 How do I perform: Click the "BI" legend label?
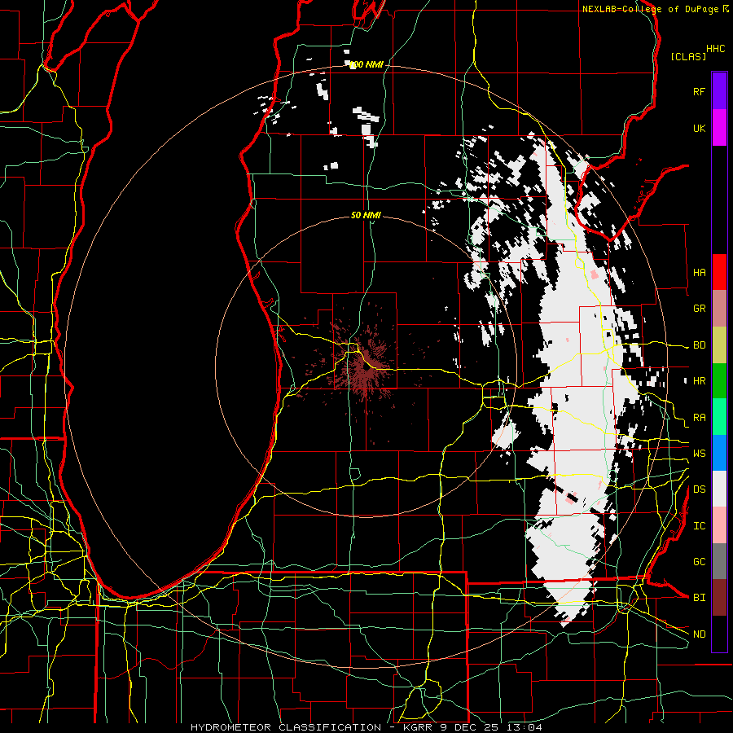tap(699, 598)
